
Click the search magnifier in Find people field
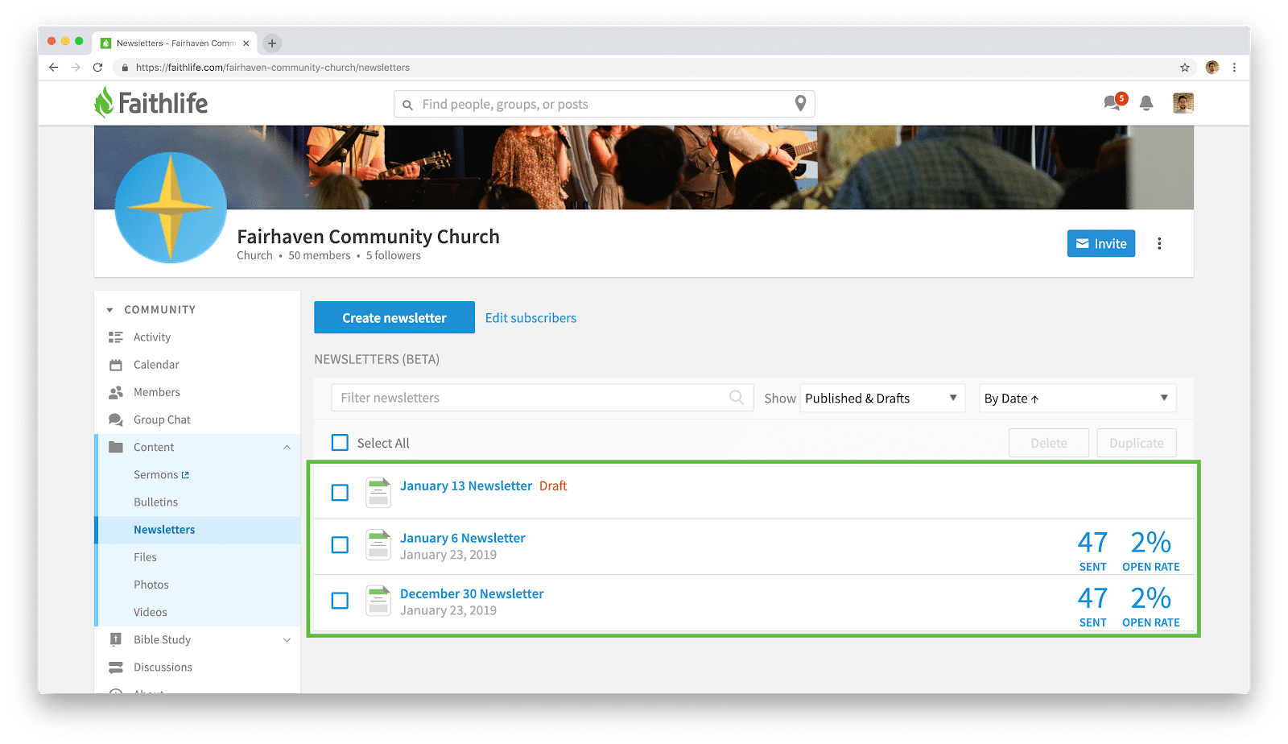tap(408, 105)
